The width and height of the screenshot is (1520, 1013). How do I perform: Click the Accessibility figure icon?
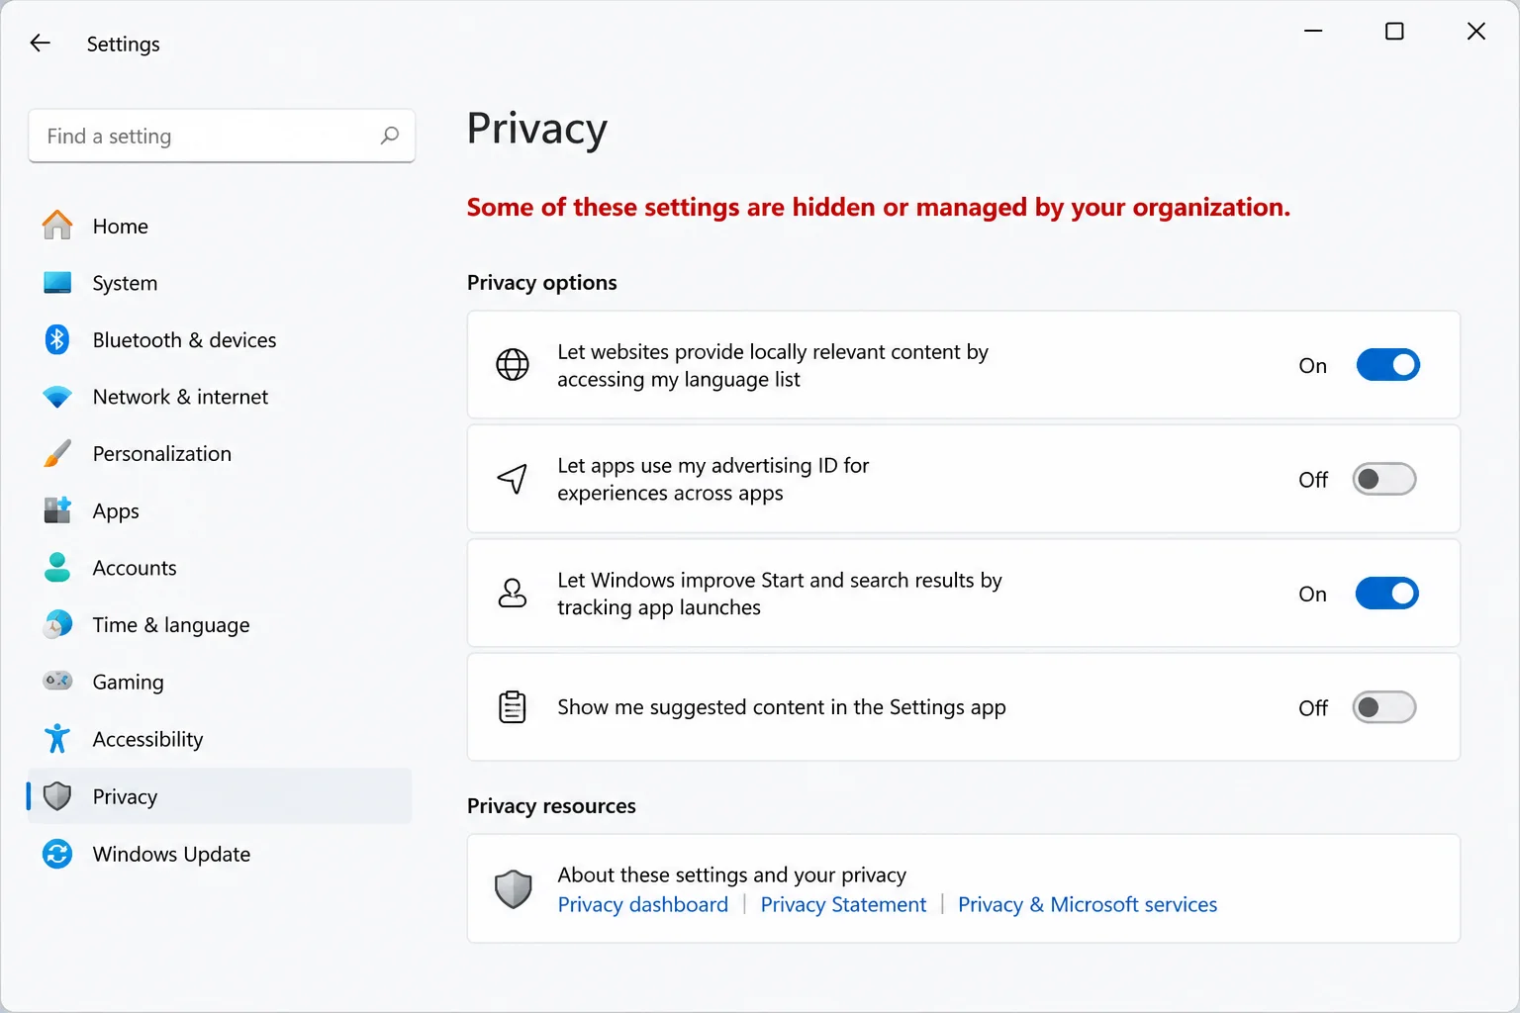57,738
